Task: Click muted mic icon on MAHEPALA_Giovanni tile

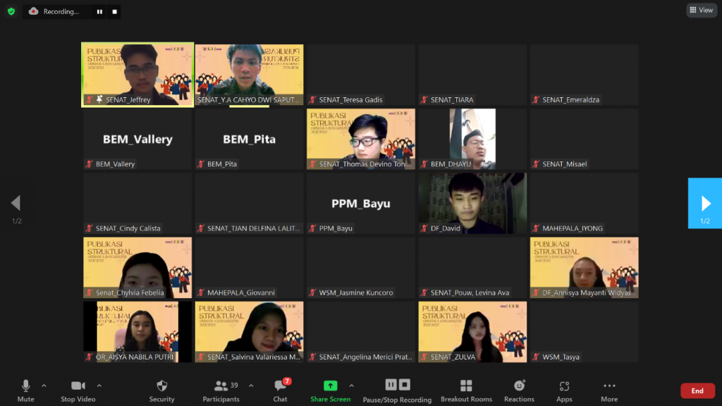Action: pyautogui.click(x=201, y=293)
